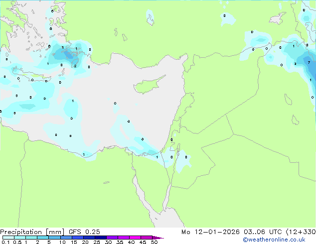Click the "[mm]" unit label
This screenshot has height=244, width=316.
[x=55, y=232]
